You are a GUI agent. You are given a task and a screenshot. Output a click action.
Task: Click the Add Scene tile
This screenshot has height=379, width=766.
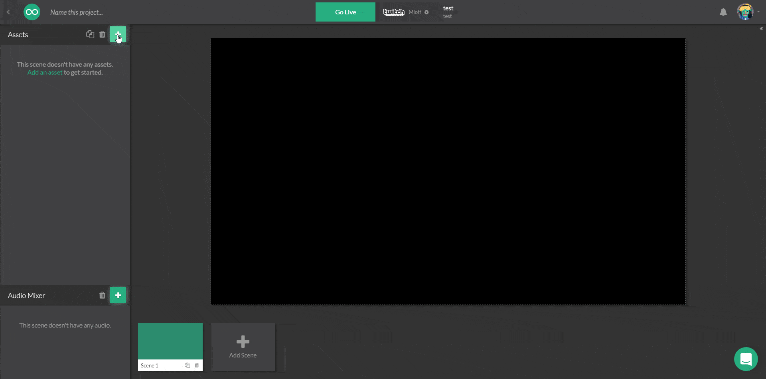[243, 347]
